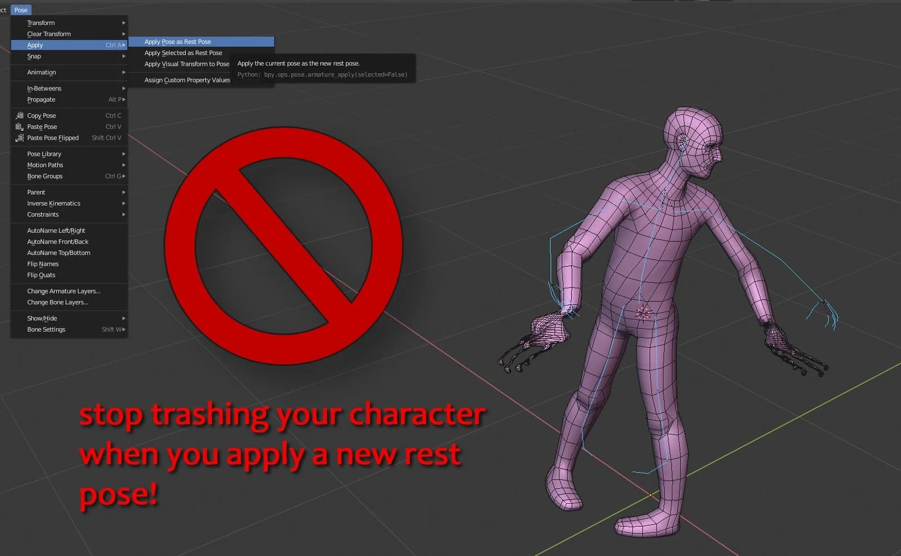Click the Copy Pose clipboard icon

point(19,115)
